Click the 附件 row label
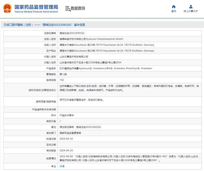This screenshot has width=204, height=171. [54, 115]
